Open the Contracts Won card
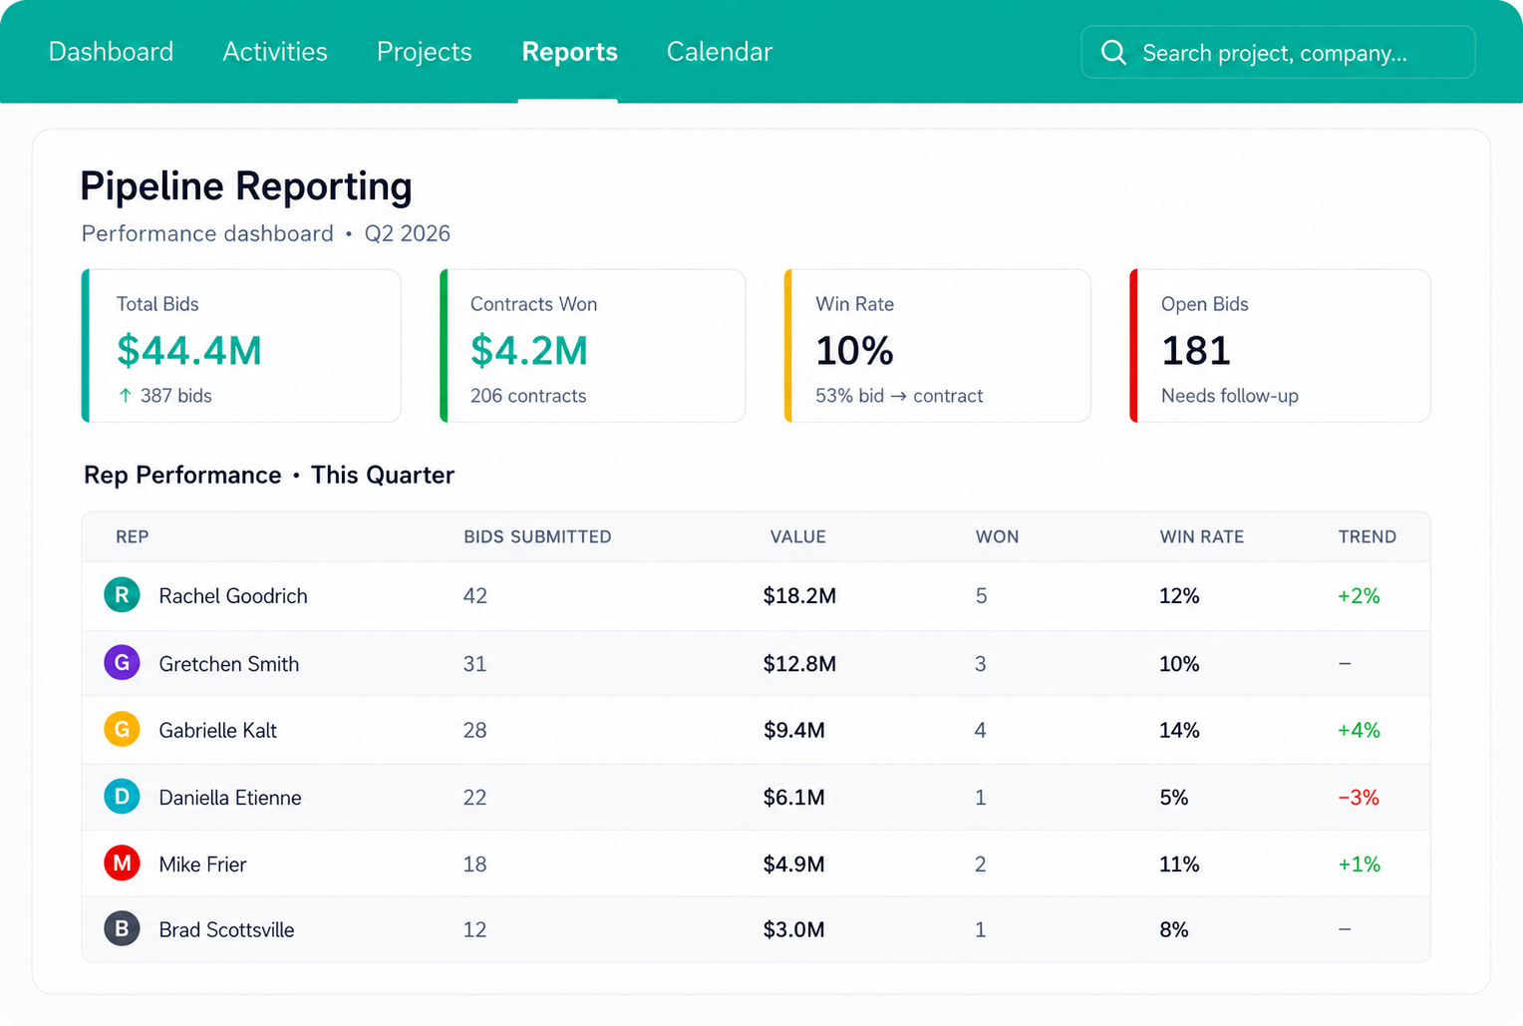Viewport: 1523px width, 1026px height. [x=593, y=346]
